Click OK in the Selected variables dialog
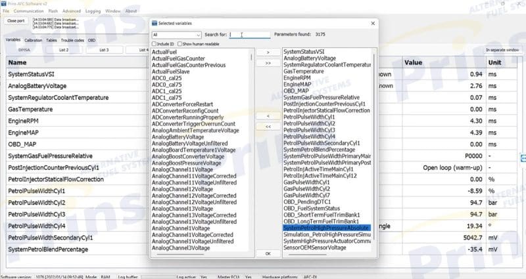 (x=268, y=253)
